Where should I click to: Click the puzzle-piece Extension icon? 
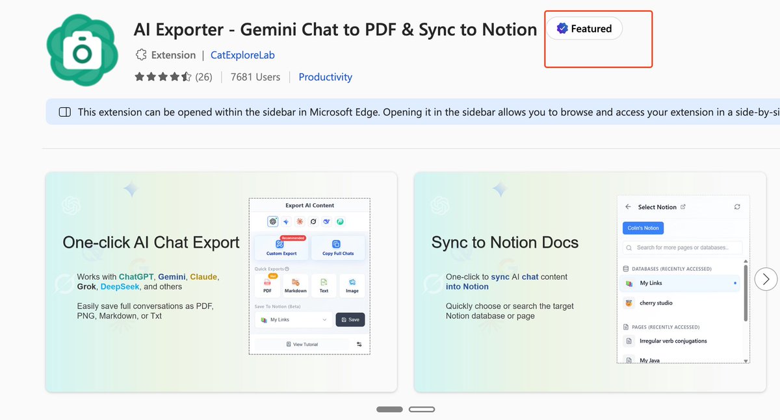click(x=140, y=55)
